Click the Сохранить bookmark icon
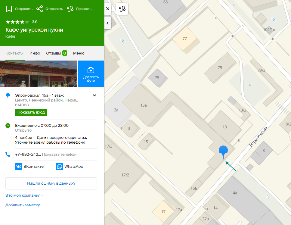This screenshot has width=291, height=225. [9, 9]
